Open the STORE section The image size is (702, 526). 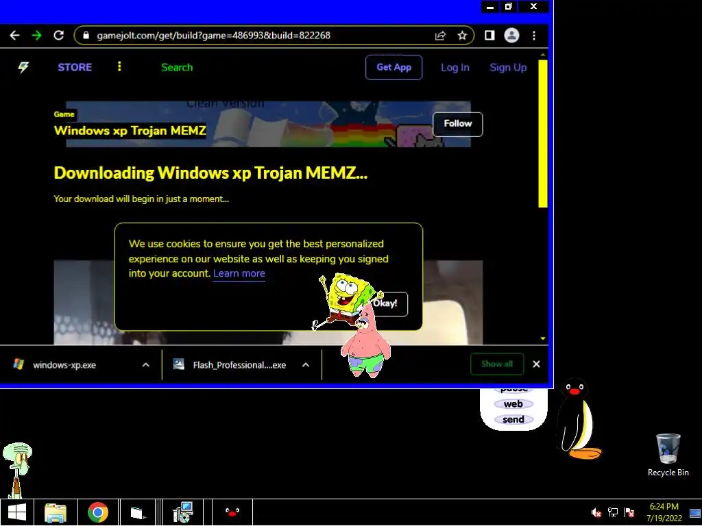click(75, 68)
